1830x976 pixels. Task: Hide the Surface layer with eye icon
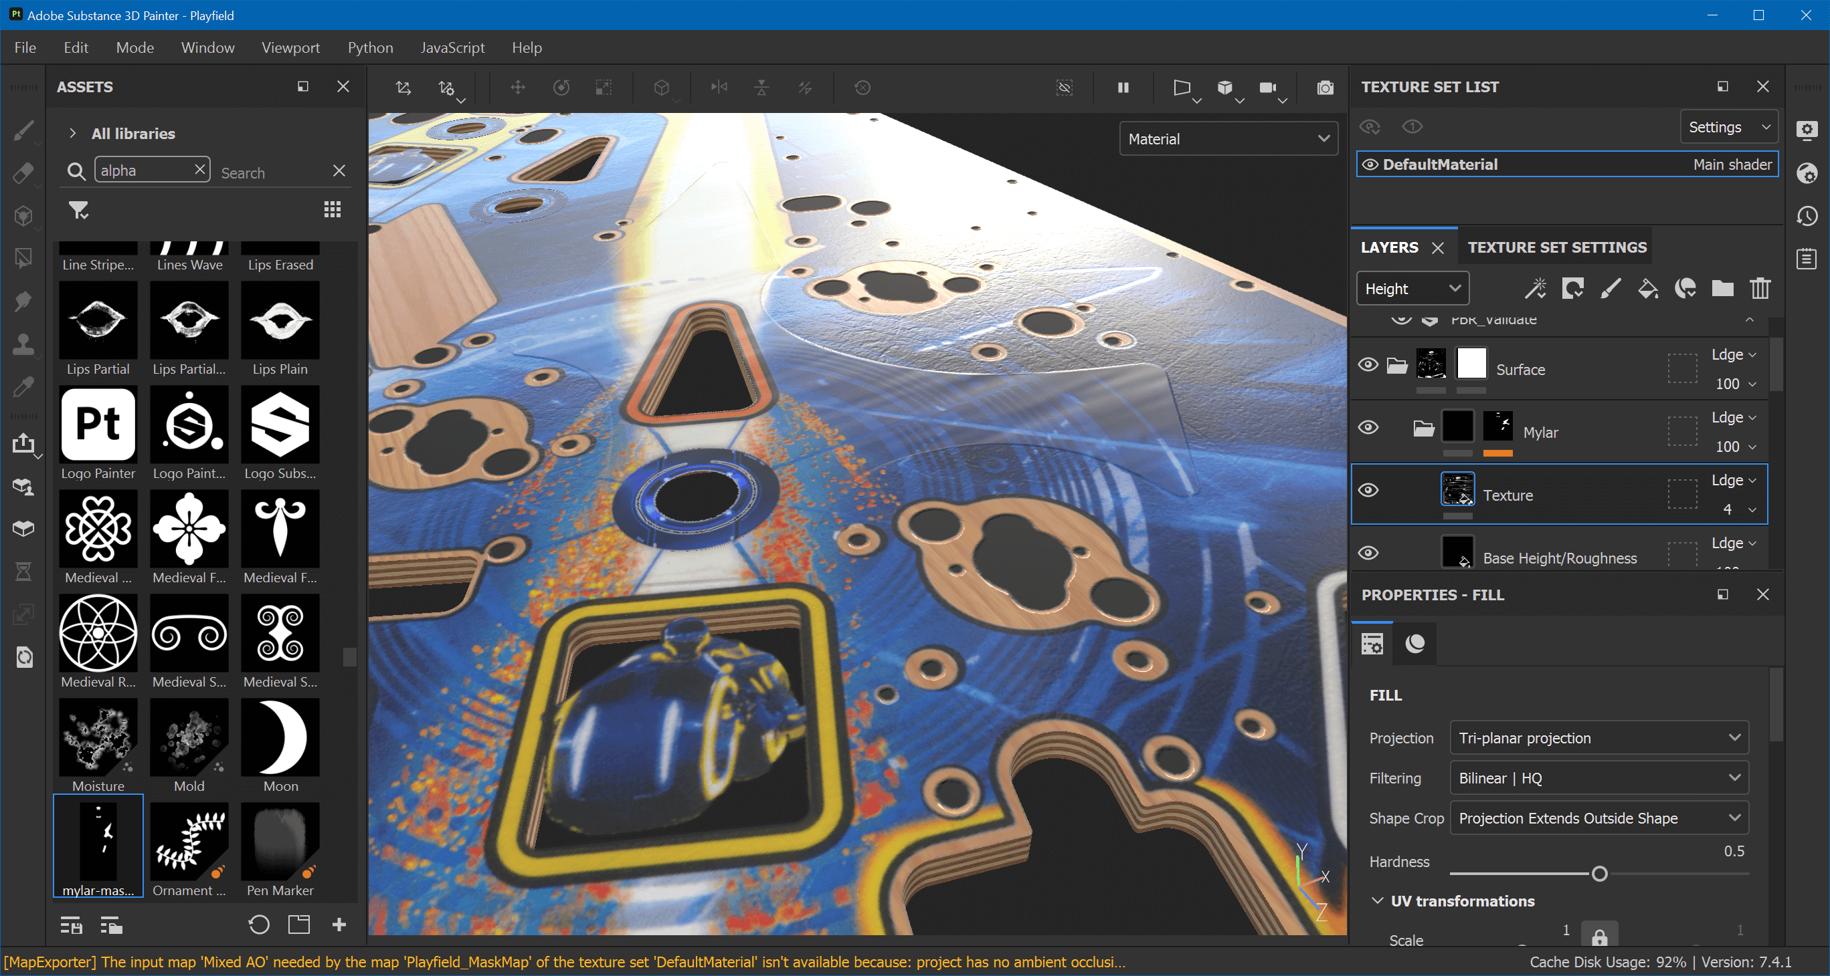[x=1368, y=365]
